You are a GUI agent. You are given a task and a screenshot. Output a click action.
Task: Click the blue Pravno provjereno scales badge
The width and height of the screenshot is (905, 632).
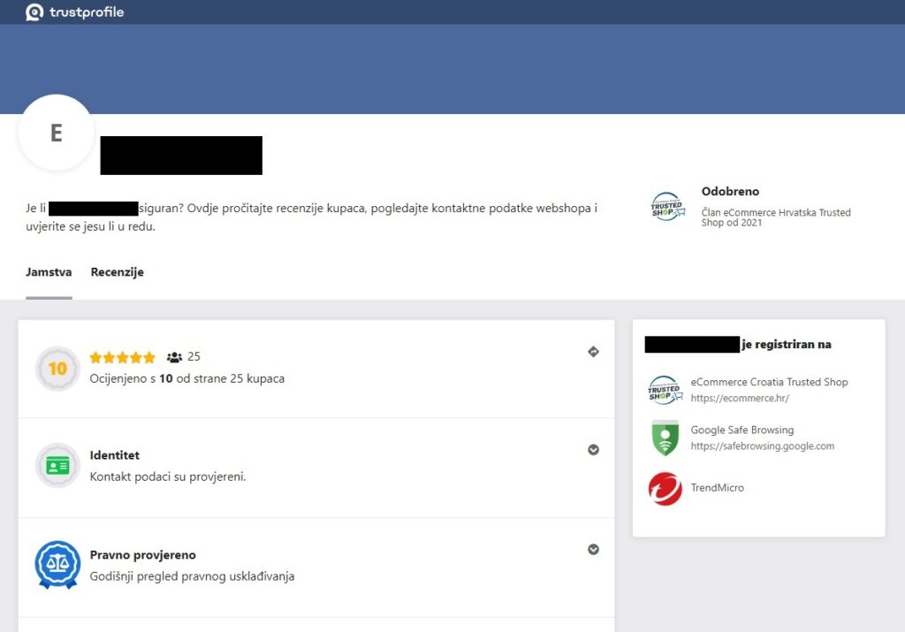click(57, 565)
